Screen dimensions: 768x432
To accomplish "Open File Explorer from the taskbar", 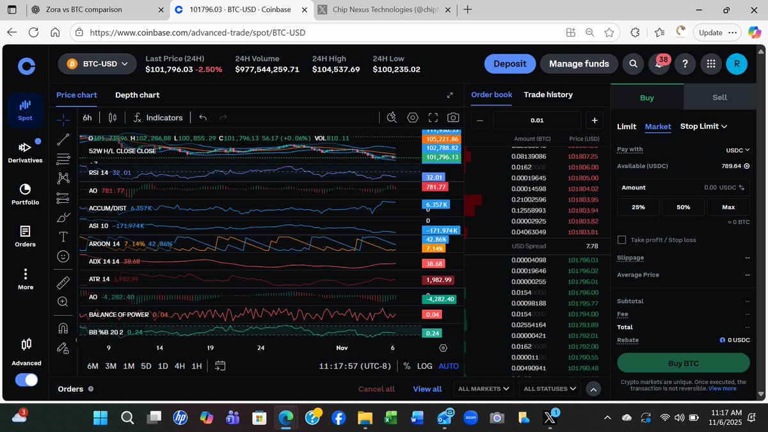I will [x=364, y=418].
